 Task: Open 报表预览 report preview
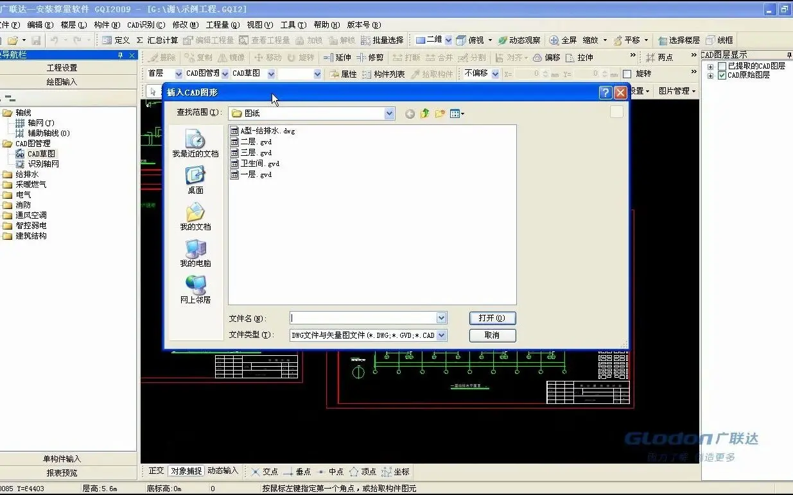[62, 473]
